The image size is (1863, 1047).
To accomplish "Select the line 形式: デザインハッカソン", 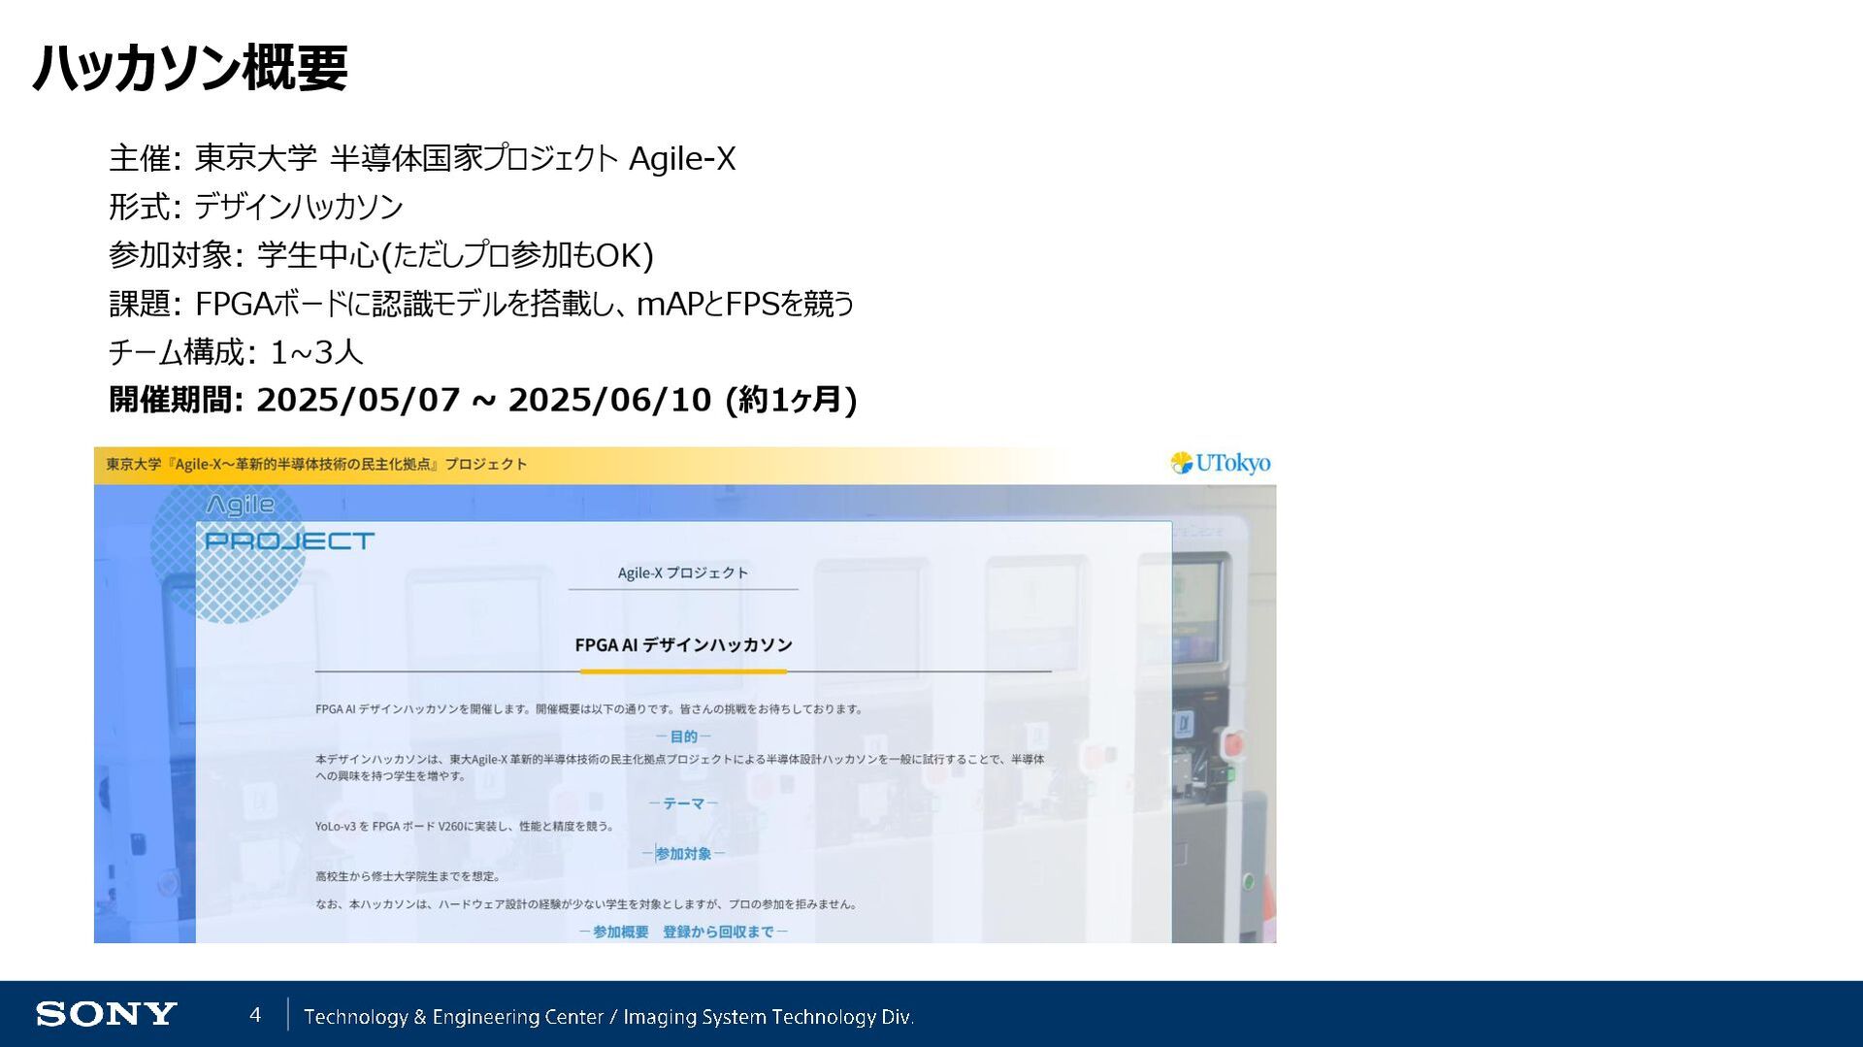I will [256, 207].
